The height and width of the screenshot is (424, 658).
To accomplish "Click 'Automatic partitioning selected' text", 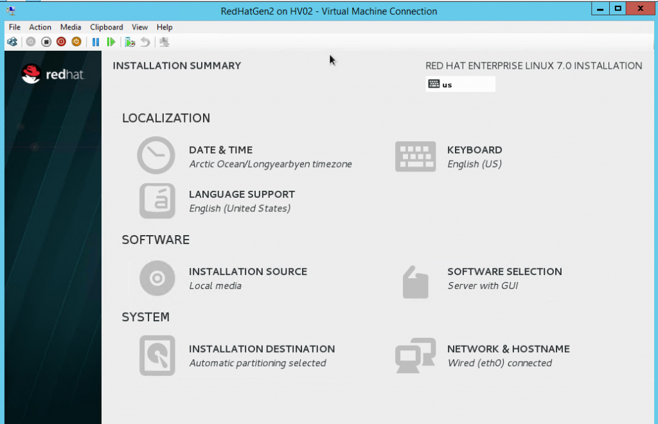I will click(x=258, y=363).
